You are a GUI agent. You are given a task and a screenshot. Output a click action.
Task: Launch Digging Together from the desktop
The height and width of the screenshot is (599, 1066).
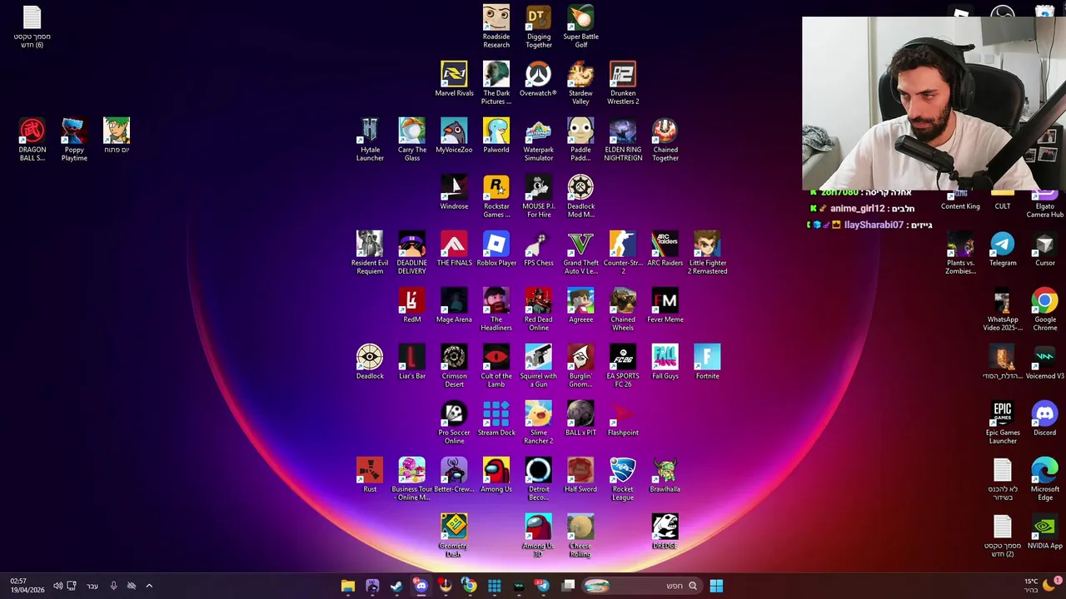[x=539, y=27]
